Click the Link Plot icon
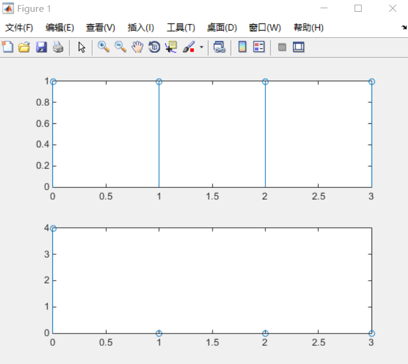Image resolution: width=408 pixels, height=364 pixels. pos(220,48)
